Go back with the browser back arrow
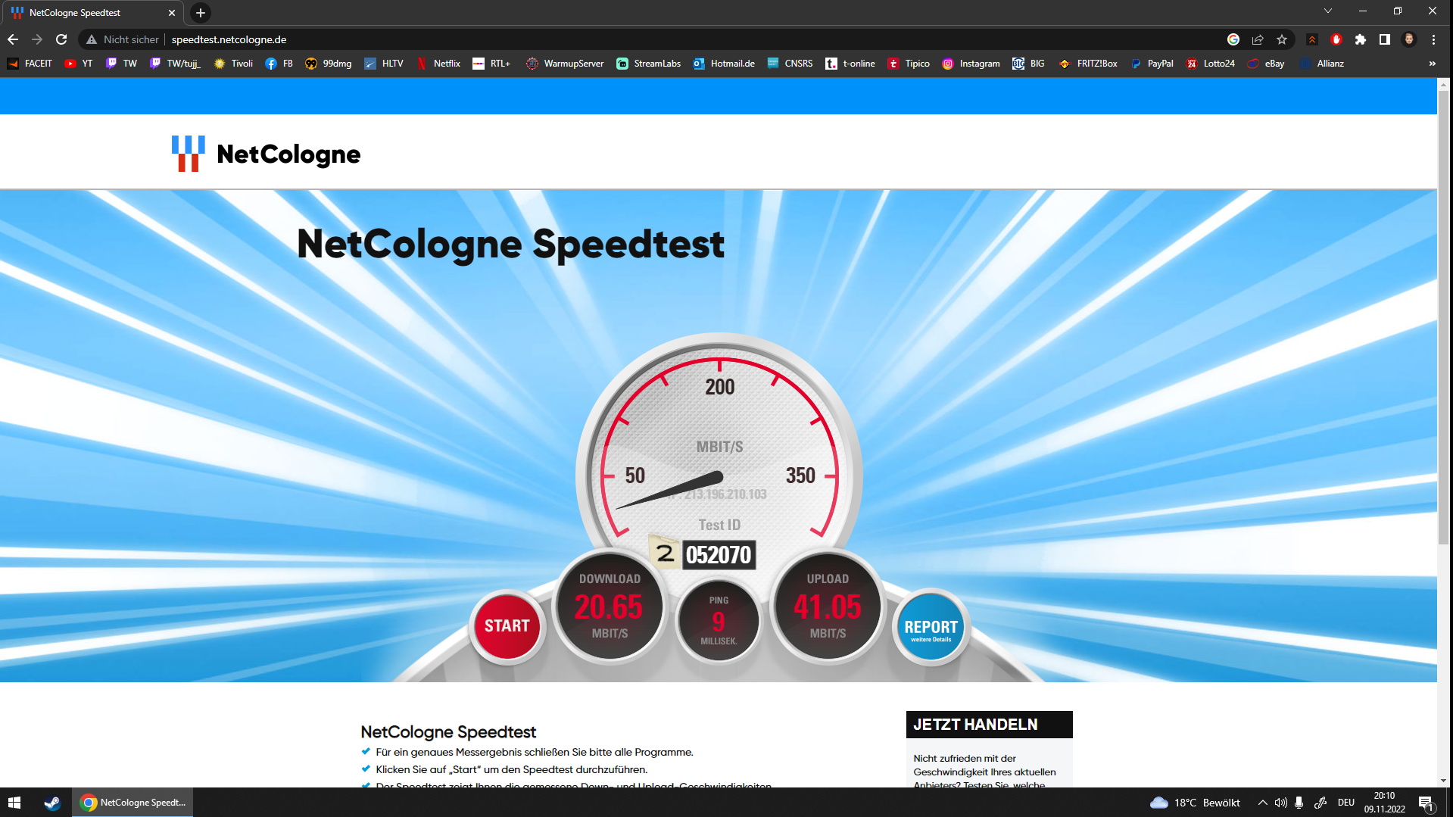Image resolution: width=1453 pixels, height=817 pixels. [x=13, y=39]
